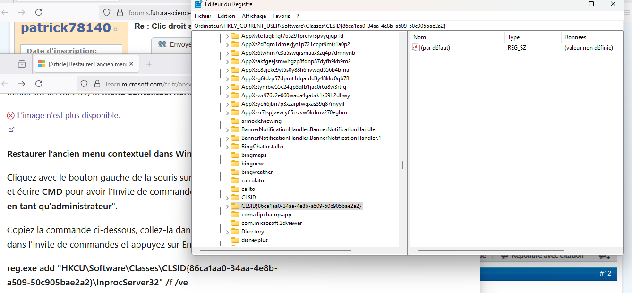Click the bingmaps folder icon

tap(235, 155)
